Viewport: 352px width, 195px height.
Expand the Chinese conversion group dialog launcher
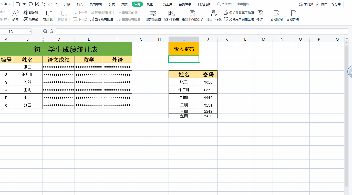[x=38, y=24]
